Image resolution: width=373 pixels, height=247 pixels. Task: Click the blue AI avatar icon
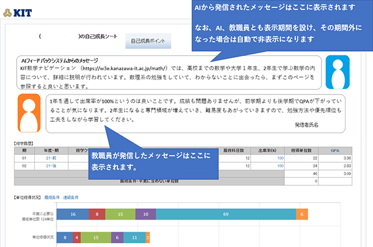pyautogui.click(x=338, y=72)
